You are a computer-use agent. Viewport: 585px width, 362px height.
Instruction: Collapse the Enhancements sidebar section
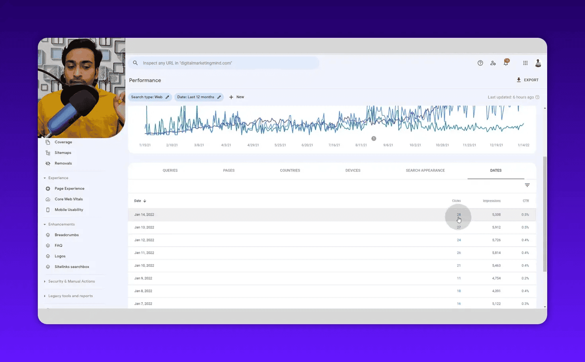point(45,224)
